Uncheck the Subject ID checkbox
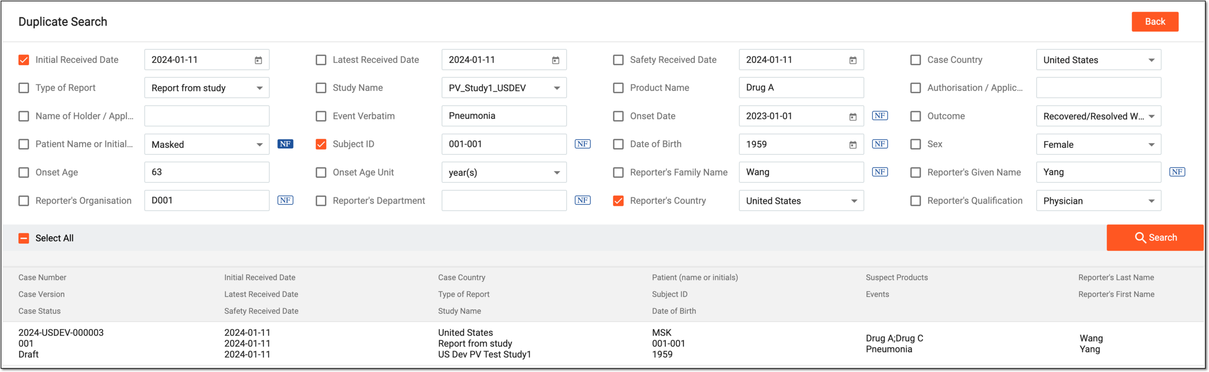The height and width of the screenshot is (372, 1209). 321,144
